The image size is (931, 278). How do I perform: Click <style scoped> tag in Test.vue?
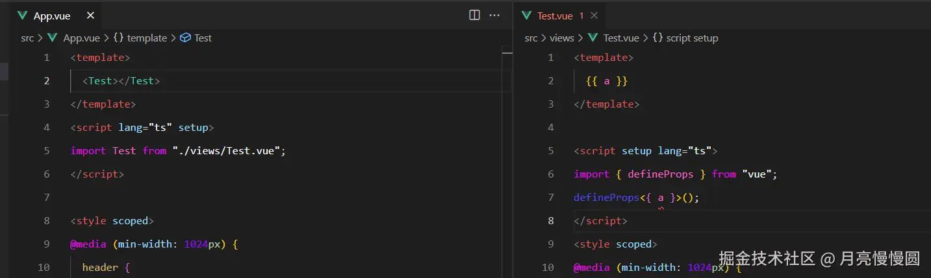[x=616, y=244]
